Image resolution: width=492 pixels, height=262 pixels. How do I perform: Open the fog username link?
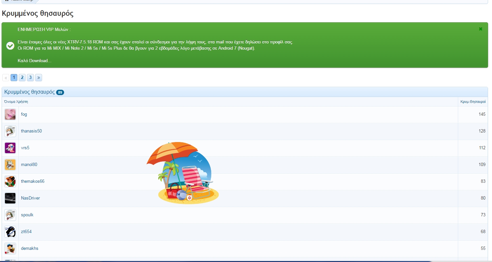coord(24,114)
